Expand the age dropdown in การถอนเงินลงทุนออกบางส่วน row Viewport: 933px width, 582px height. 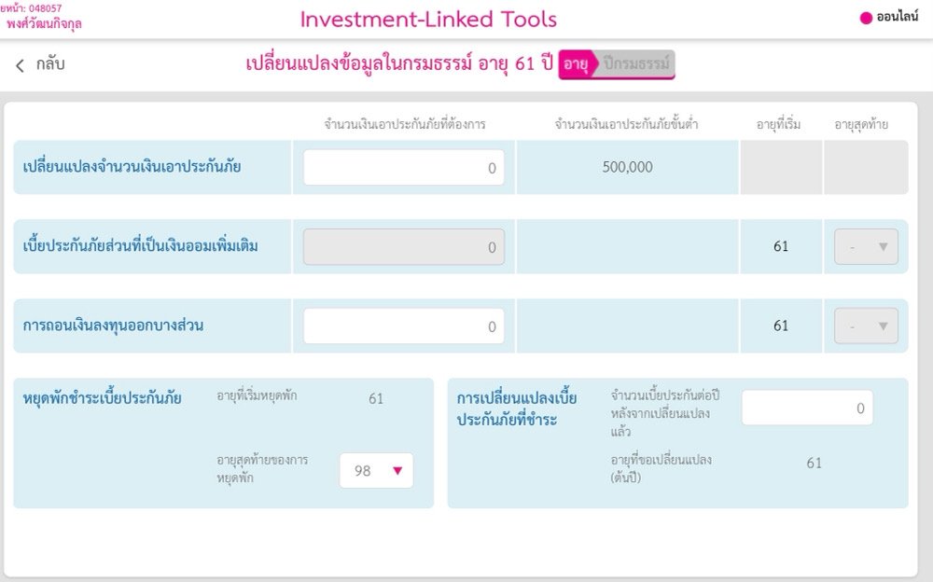click(x=865, y=326)
